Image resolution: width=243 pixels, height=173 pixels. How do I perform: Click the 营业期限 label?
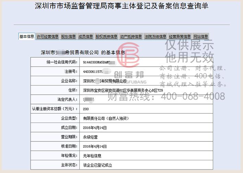pos(69,137)
